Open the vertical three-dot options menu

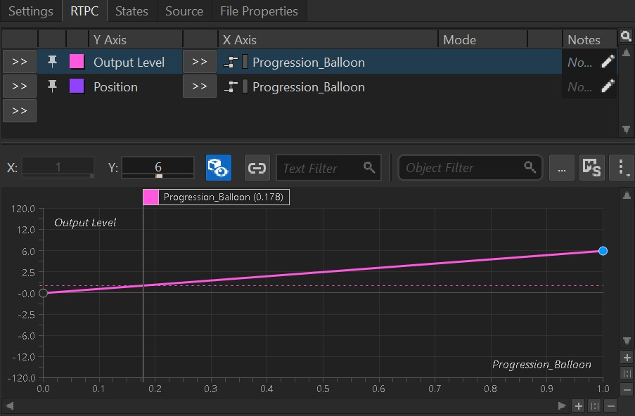pos(622,168)
